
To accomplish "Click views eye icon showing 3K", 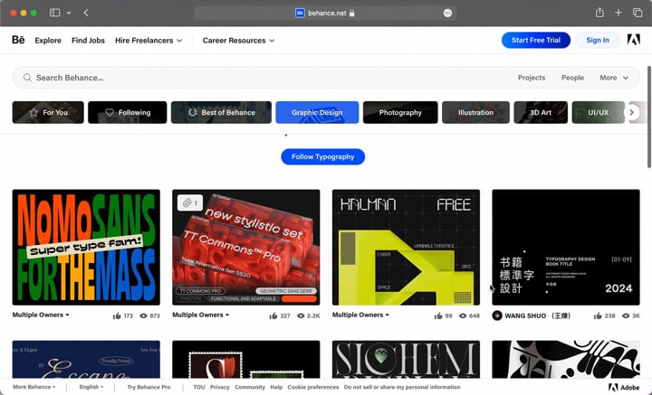I will pos(626,315).
